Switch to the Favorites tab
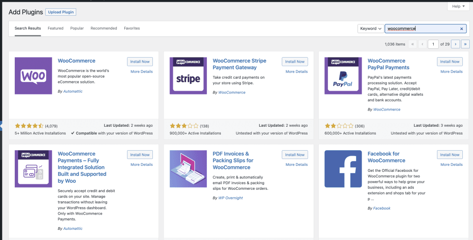Viewport: 473px width, 240px height. [x=132, y=28]
